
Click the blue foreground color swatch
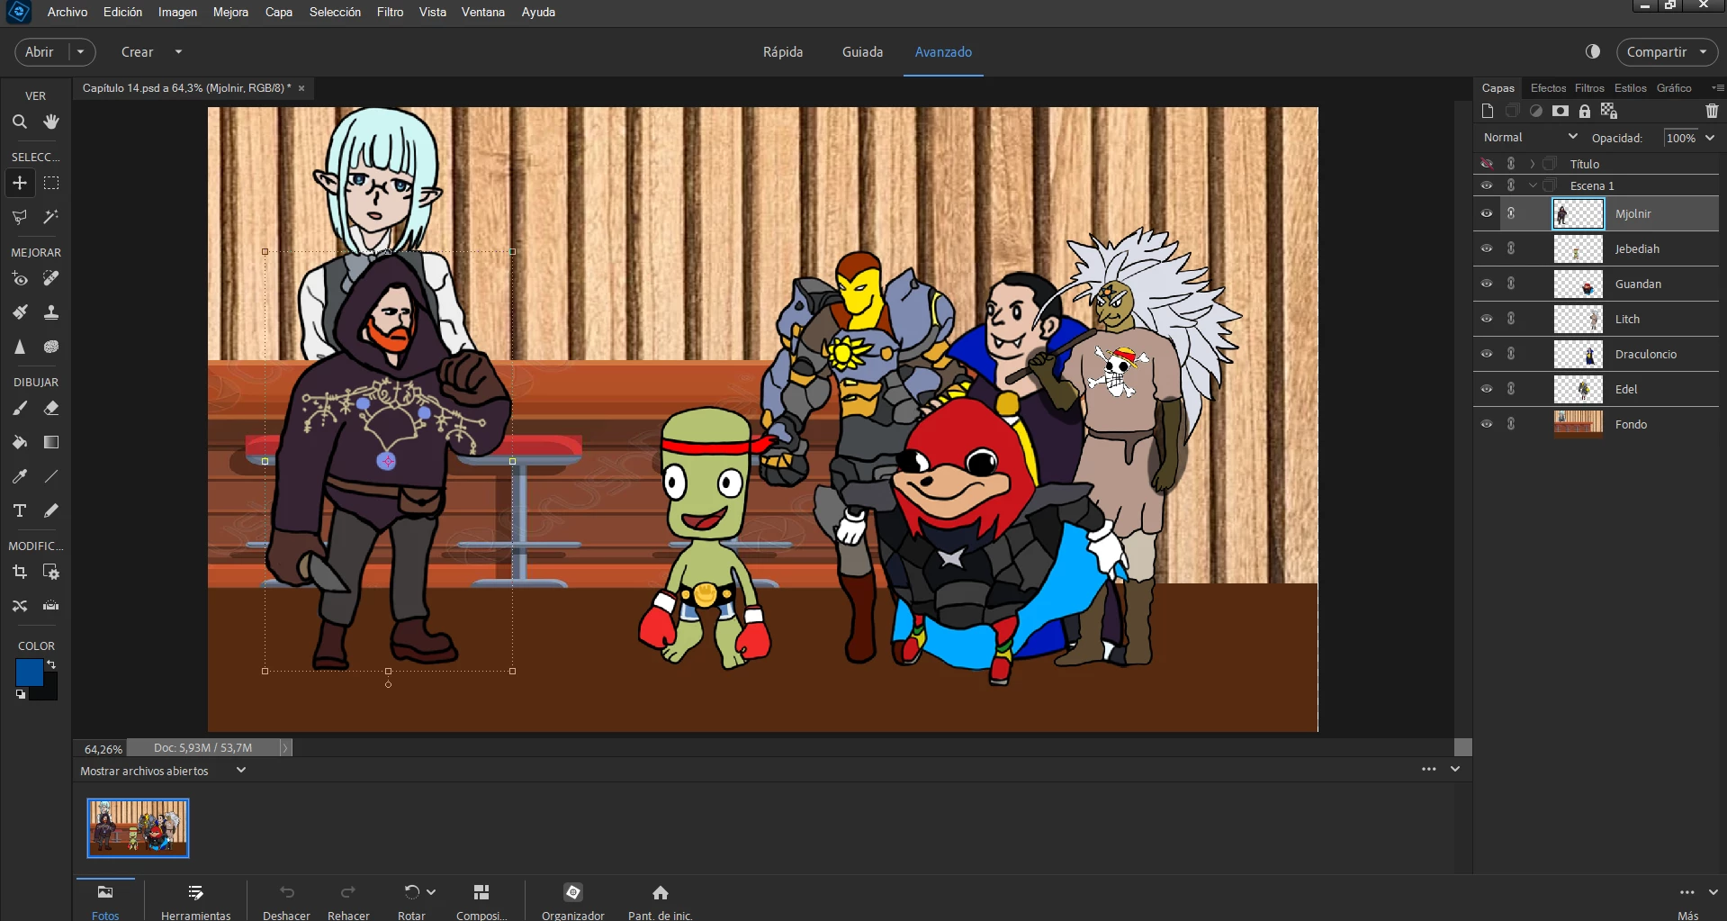(x=28, y=672)
